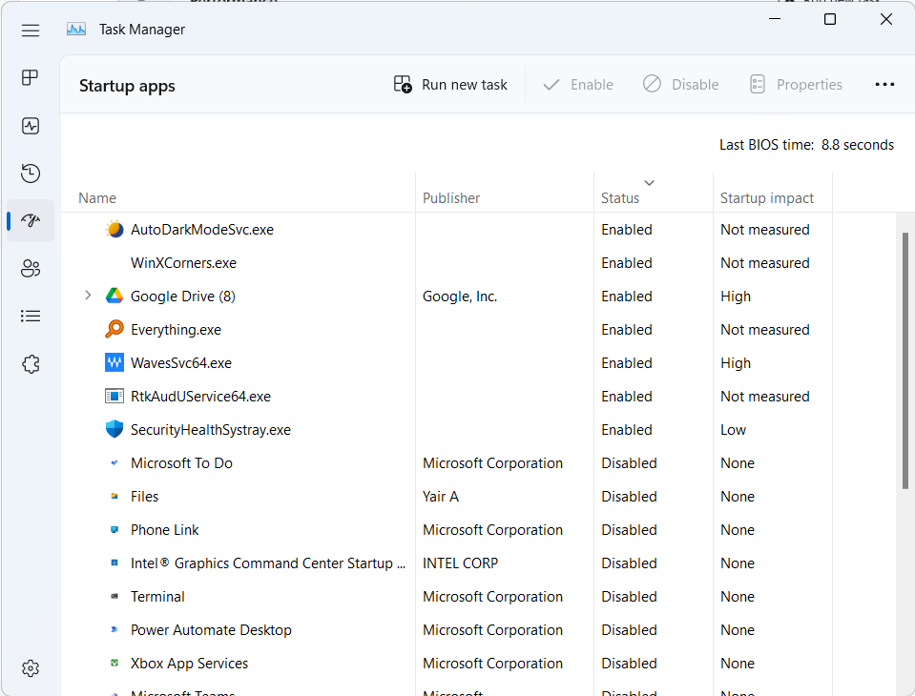Select the Power Automate Desktop name

point(211,630)
